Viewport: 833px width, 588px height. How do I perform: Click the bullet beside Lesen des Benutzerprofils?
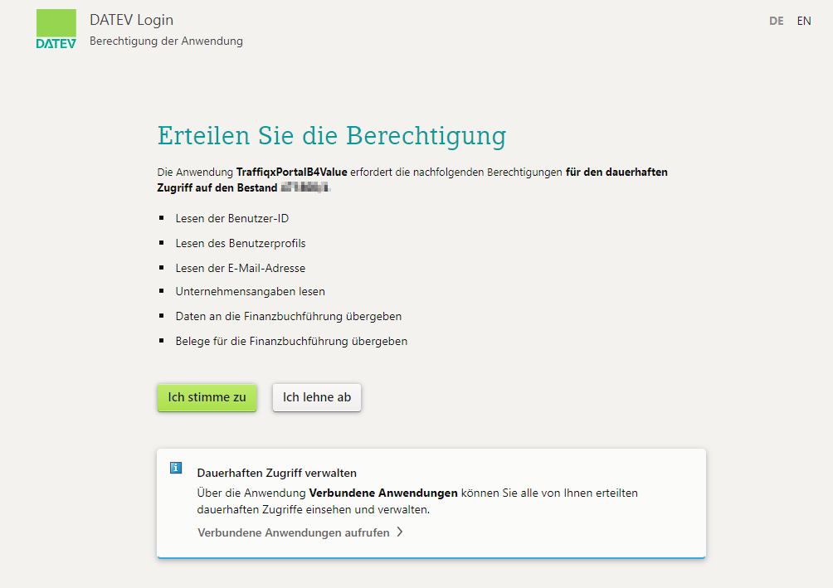[x=161, y=242]
